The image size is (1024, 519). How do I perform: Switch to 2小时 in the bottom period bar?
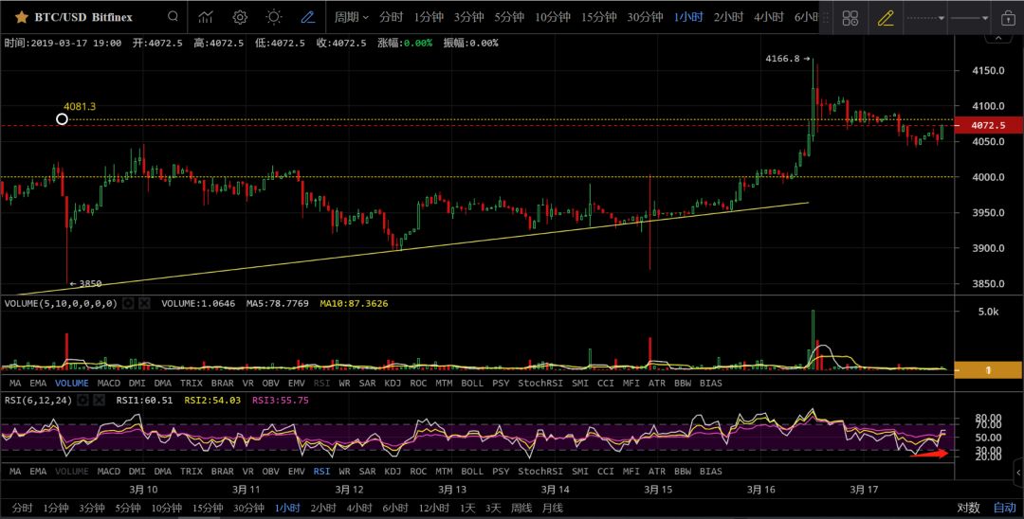(323, 508)
